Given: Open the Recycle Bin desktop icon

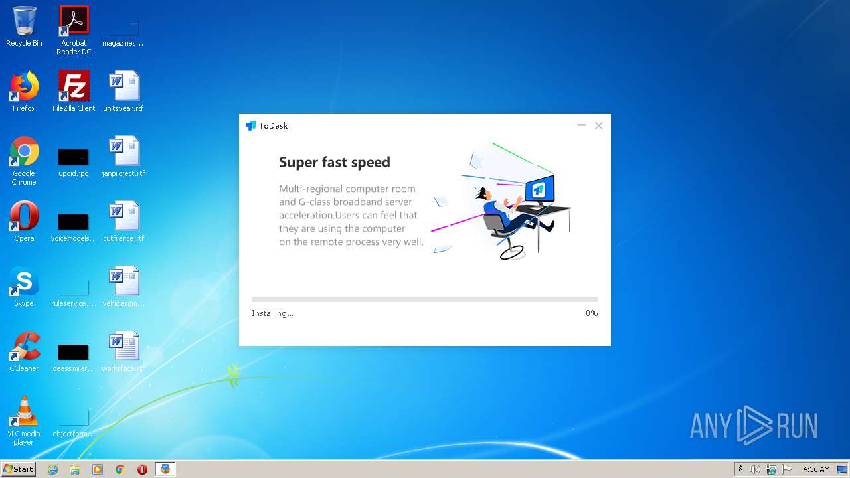Looking at the screenshot, I should point(24,27).
